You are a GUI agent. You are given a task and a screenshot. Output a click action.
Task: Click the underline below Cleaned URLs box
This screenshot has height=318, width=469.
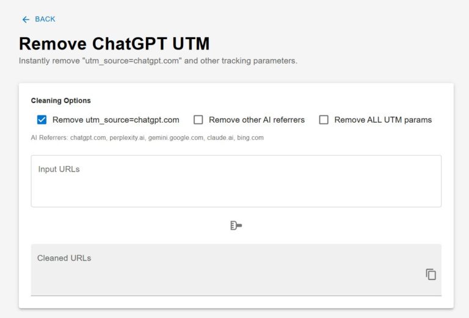[x=236, y=295]
